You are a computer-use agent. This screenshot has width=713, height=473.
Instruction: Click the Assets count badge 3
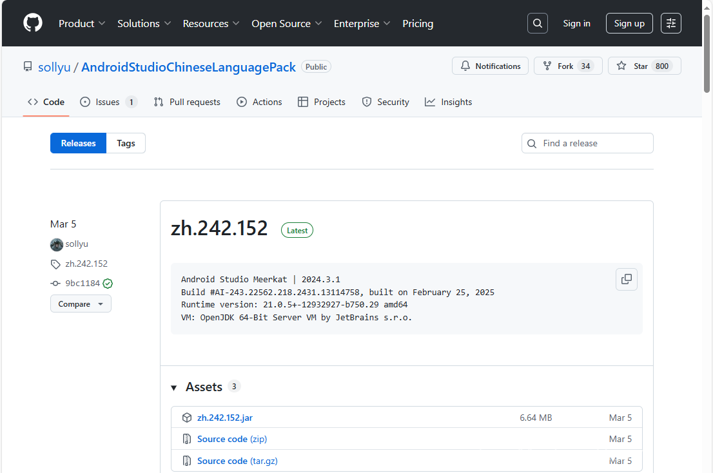pos(234,386)
